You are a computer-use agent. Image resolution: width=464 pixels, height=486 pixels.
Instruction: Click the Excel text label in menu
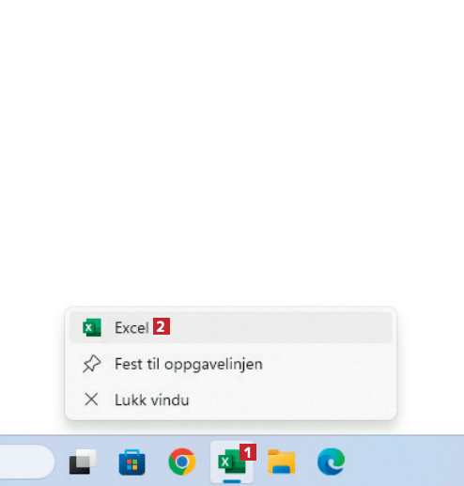[131, 328]
